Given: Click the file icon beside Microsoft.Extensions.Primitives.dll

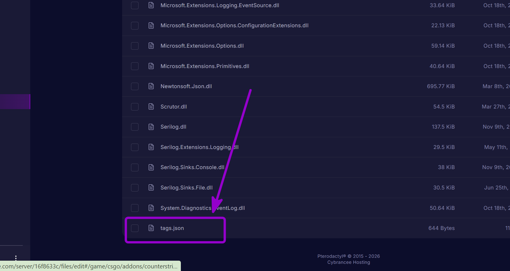Looking at the screenshot, I should pyautogui.click(x=151, y=66).
